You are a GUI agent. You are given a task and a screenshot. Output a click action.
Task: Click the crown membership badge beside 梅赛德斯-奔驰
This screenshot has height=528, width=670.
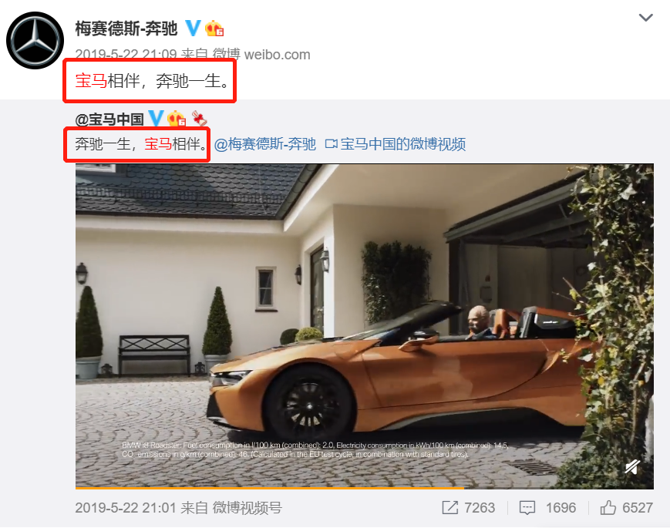tap(214, 29)
